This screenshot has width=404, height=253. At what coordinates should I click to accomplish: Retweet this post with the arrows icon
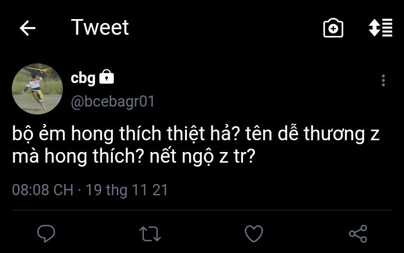point(150,233)
